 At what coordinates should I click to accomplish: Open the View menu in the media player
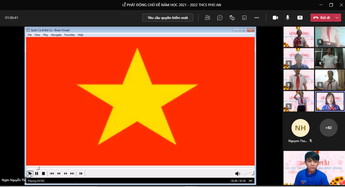37,35
